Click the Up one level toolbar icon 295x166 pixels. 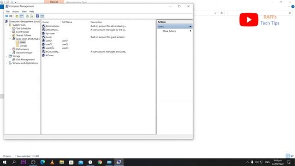pos(17,16)
